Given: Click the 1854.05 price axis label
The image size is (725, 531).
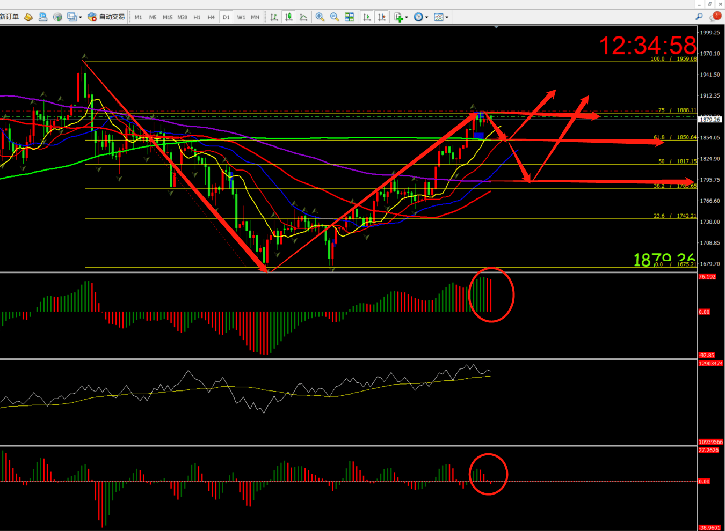Looking at the screenshot, I should 710,138.
